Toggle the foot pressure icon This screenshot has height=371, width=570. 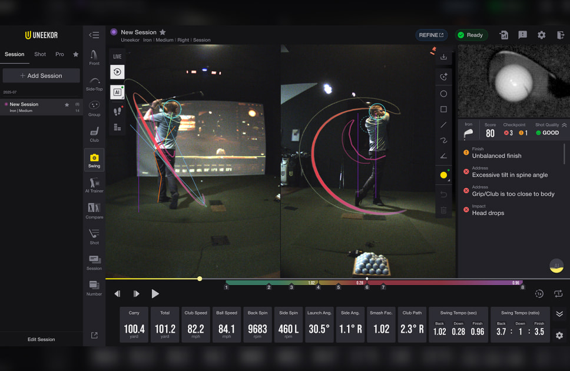click(117, 111)
